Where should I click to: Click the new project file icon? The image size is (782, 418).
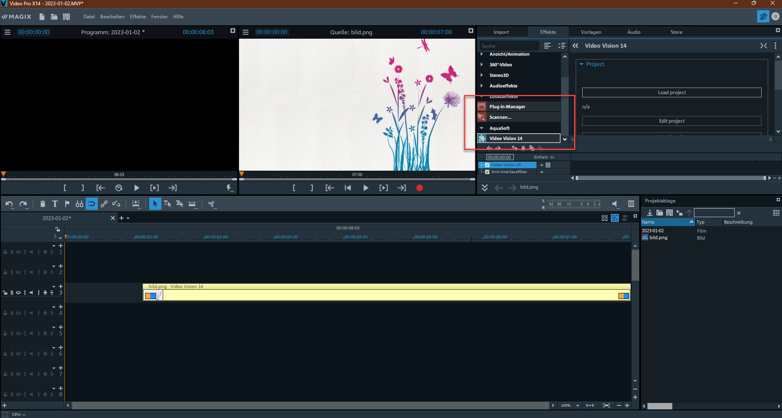coord(42,17)
